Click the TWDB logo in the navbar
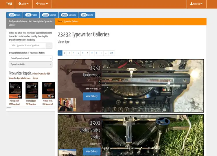 point(9,4)
